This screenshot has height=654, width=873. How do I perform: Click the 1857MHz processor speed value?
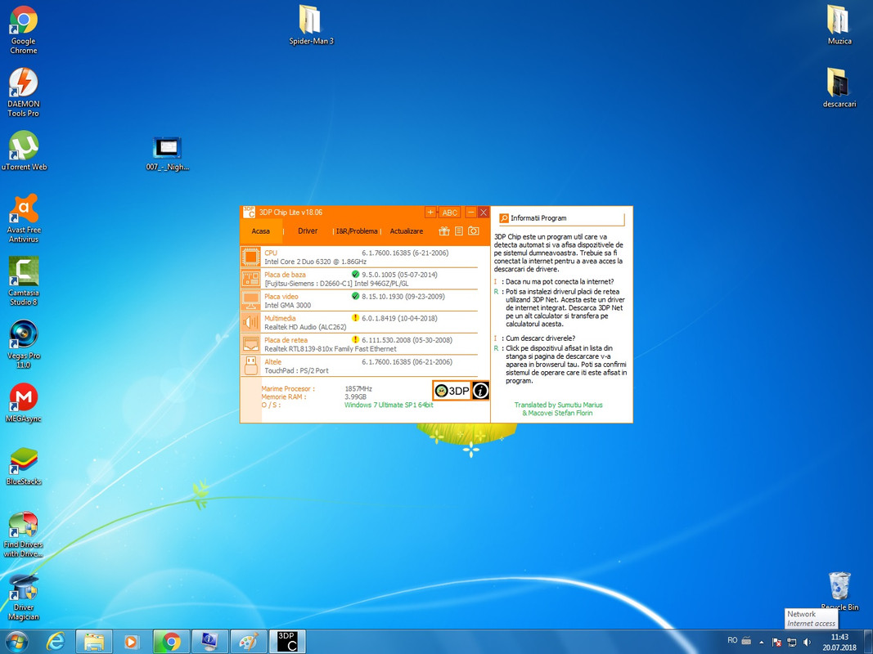[x=358, y=389]
